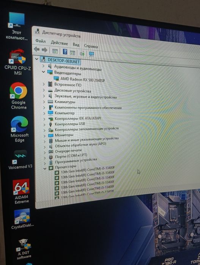
Task: Select Мыши и иные указывающие устройства
Action: pyautogui.click(x=87, y=139)
